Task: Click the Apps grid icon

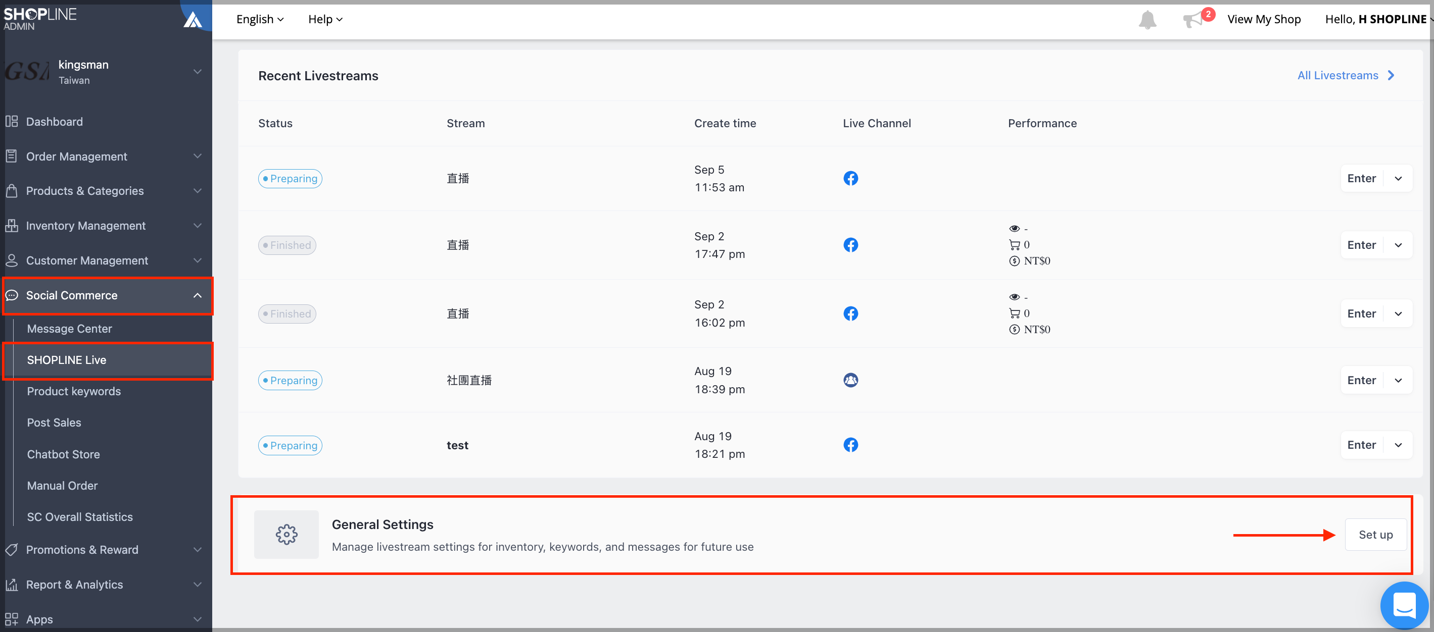Action: pos(12,619)
